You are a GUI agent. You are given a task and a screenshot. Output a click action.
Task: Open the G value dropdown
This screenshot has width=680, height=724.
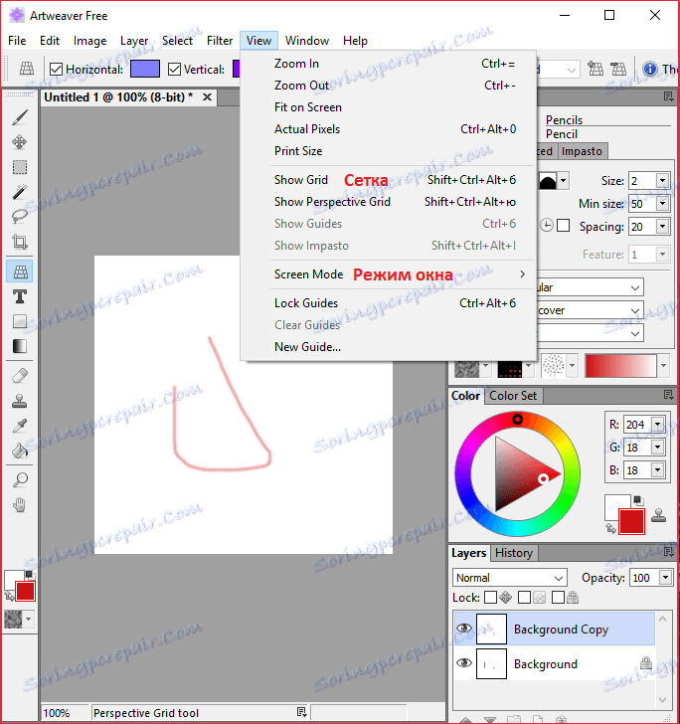point(658,447)
